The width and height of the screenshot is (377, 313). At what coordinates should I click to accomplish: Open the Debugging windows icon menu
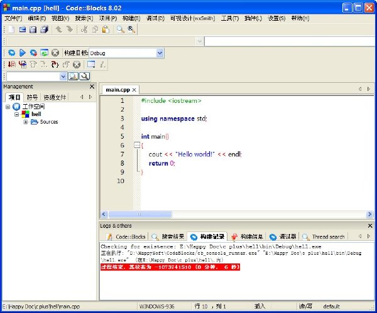[x=91, y=65]
